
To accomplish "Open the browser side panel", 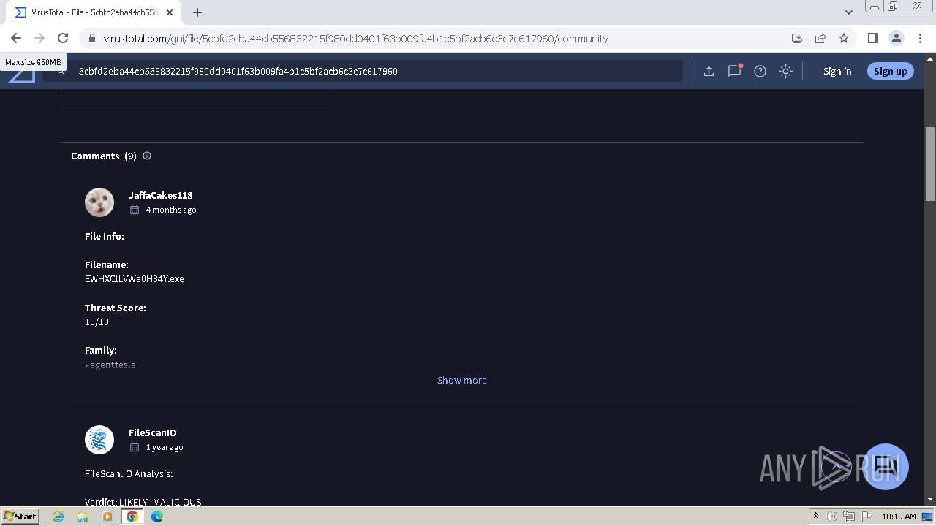I will [872, 38].
